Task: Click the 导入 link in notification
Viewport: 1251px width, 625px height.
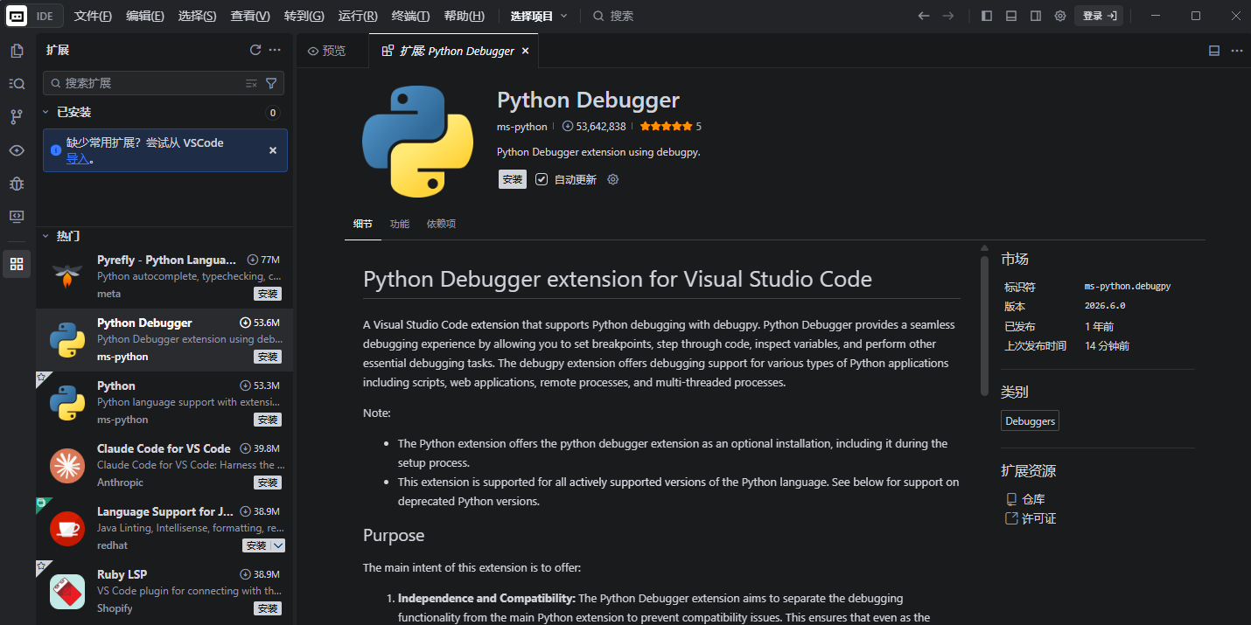Action: (78, 158)
